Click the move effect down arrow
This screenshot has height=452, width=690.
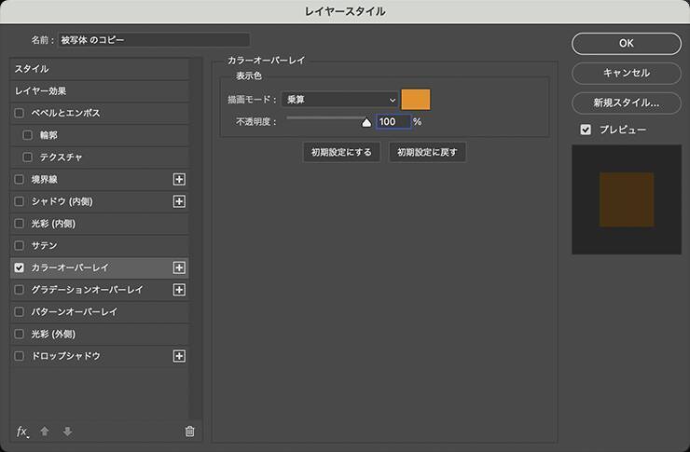[x=67, y=431]
